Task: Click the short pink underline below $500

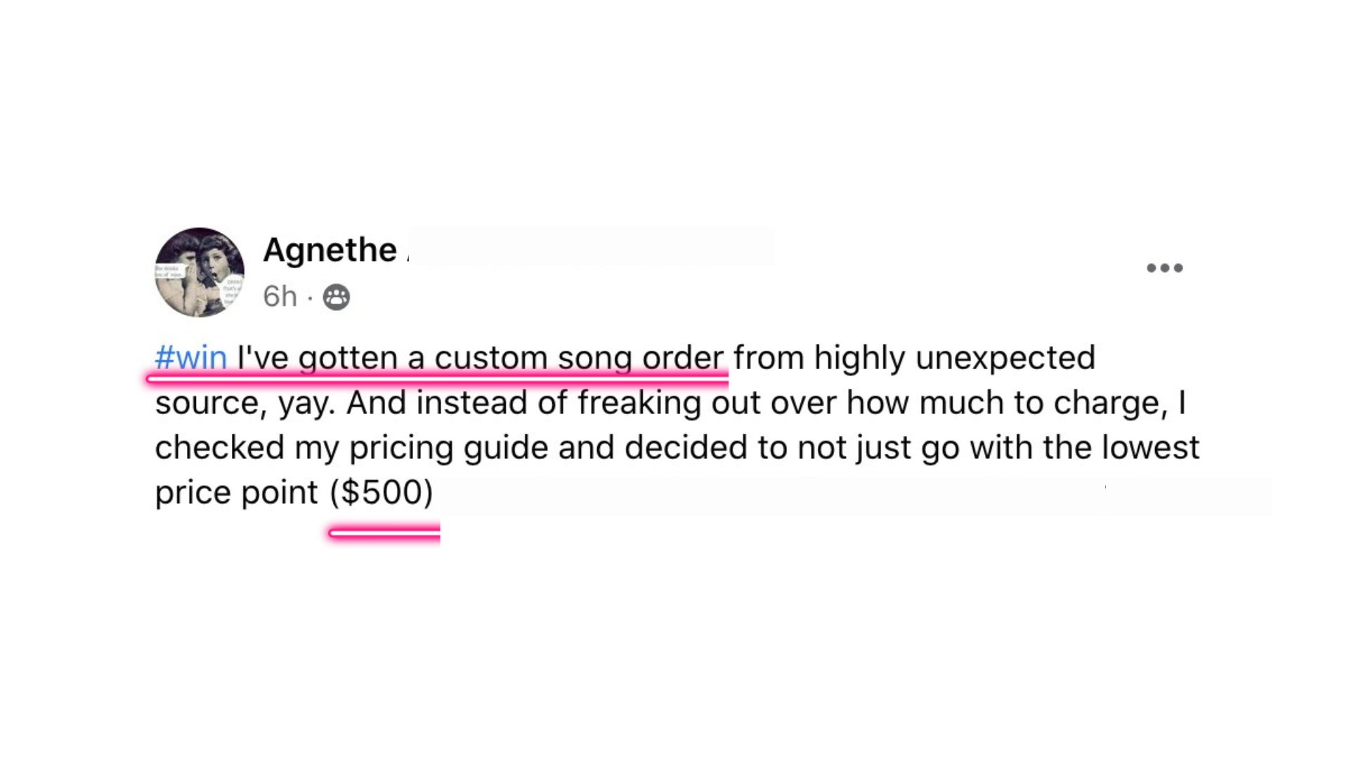Action: tap(384, 533)
